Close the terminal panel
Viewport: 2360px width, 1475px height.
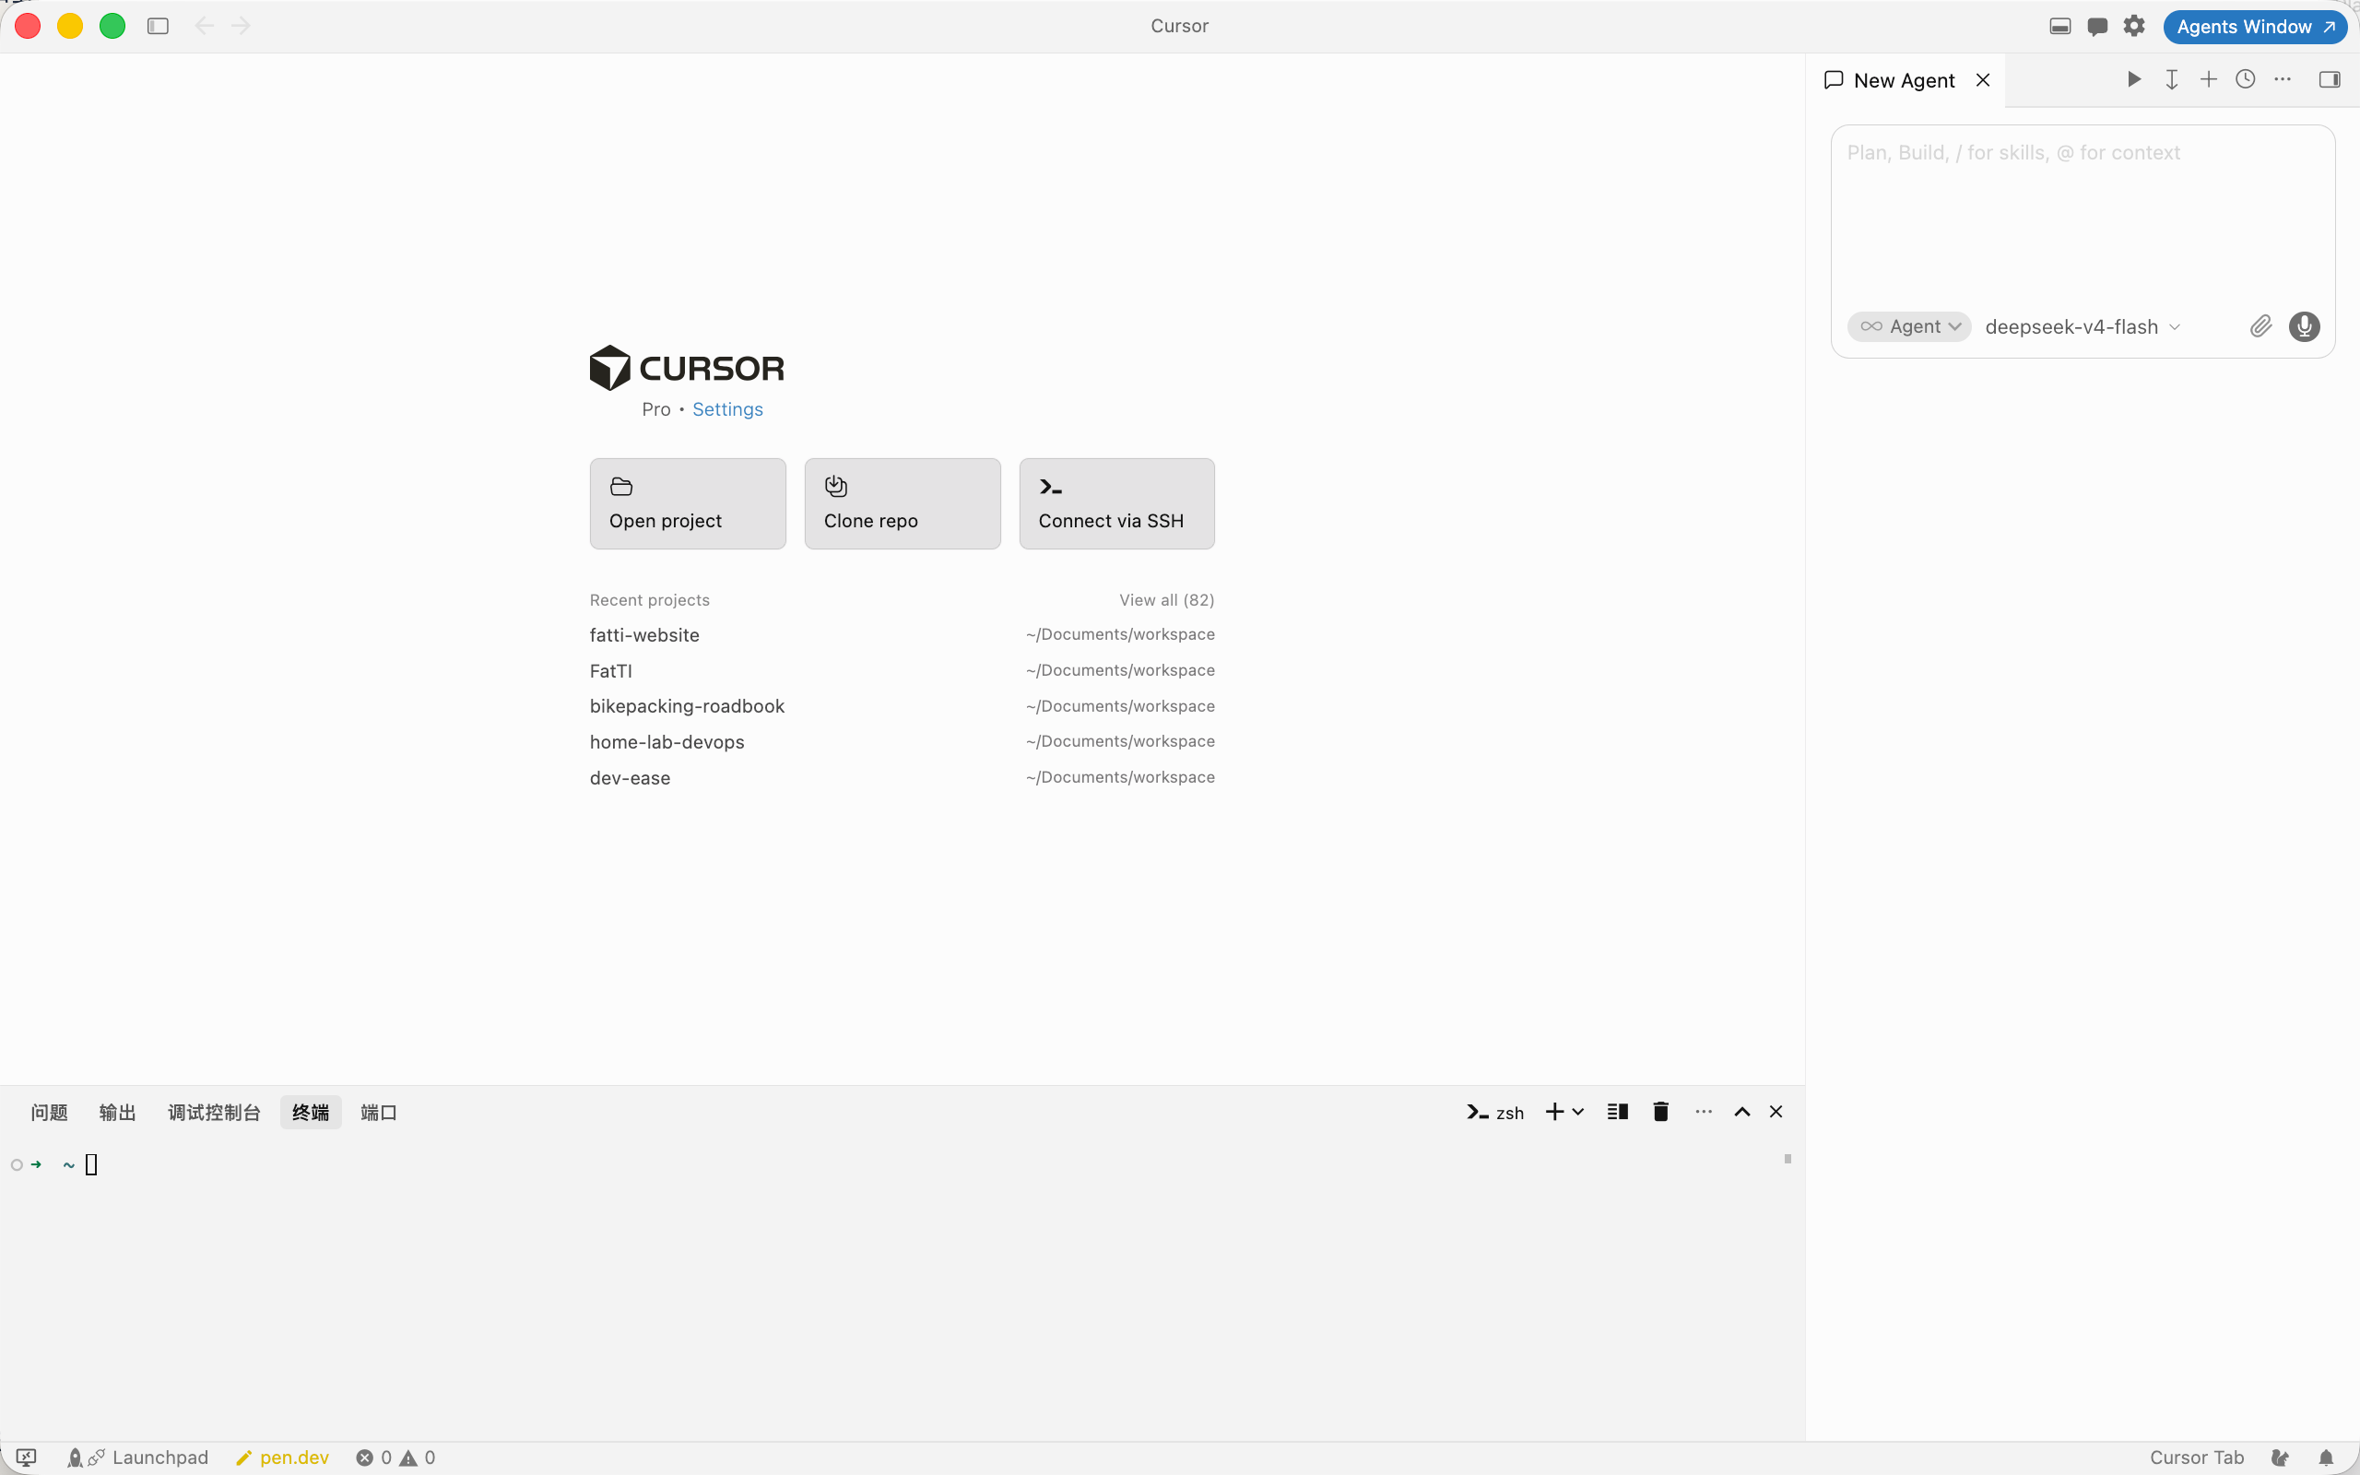[x=1776, y=1112]
